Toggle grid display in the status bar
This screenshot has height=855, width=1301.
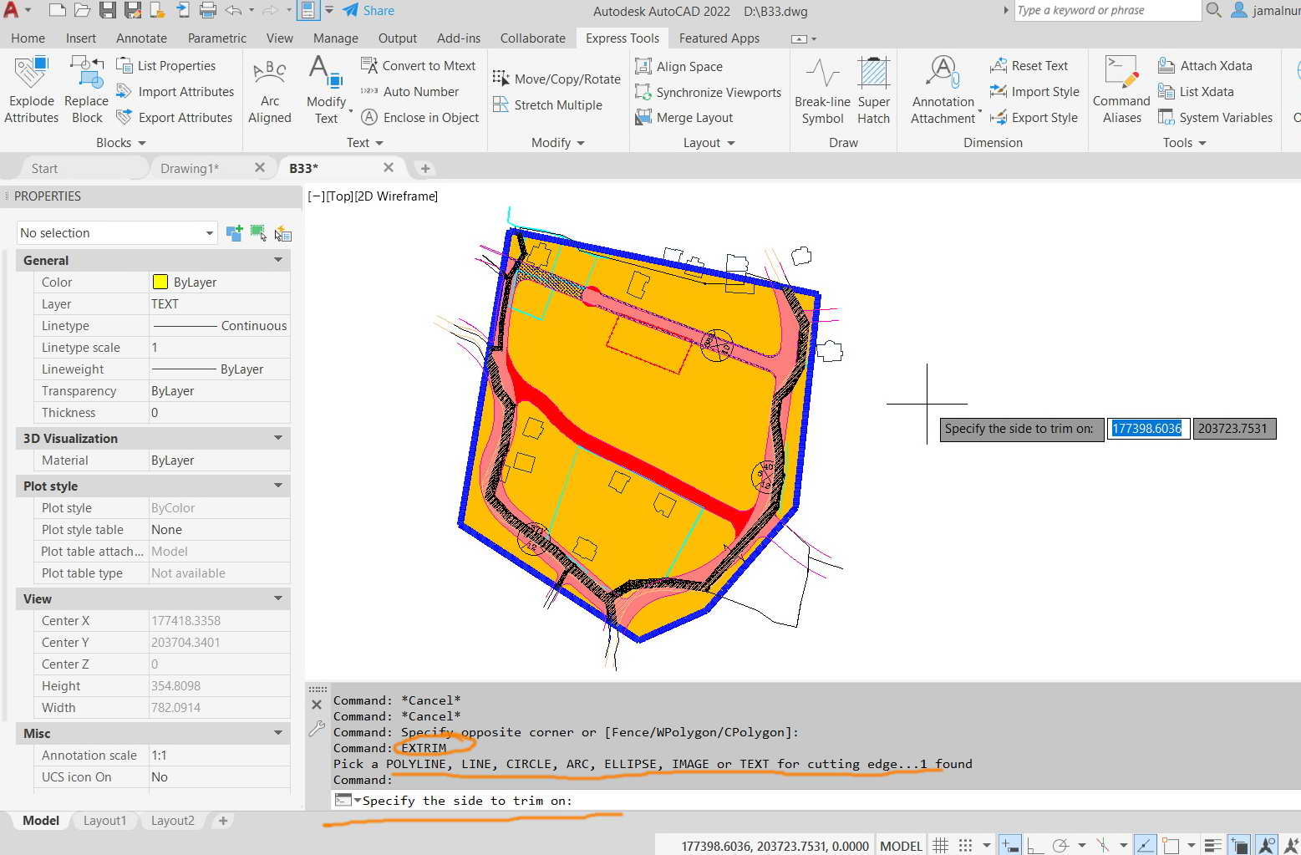[941, 845]
